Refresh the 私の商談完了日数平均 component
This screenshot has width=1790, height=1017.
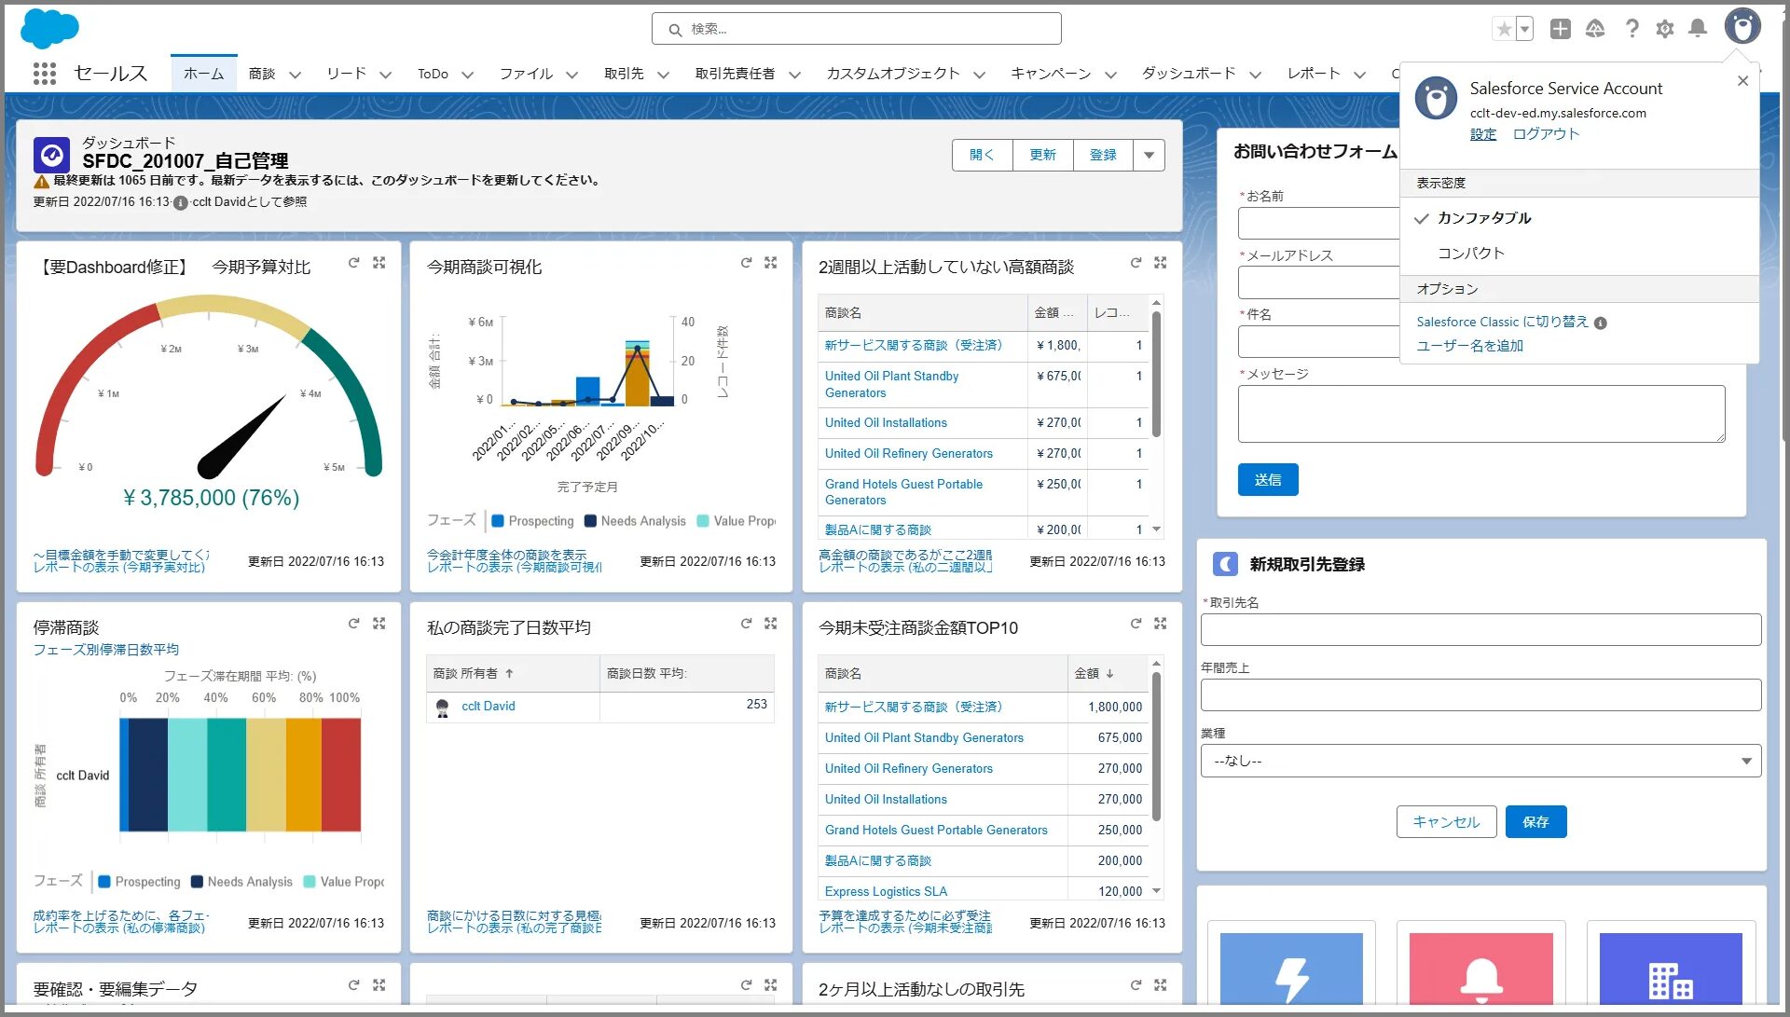pos(746,624)
